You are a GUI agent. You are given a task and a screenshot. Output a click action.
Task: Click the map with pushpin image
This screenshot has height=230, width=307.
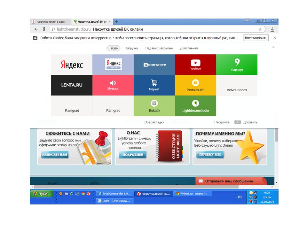(95, 148)
